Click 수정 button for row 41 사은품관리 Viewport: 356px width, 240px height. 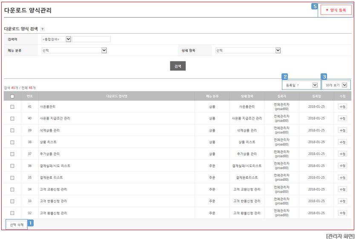[343, 107]
